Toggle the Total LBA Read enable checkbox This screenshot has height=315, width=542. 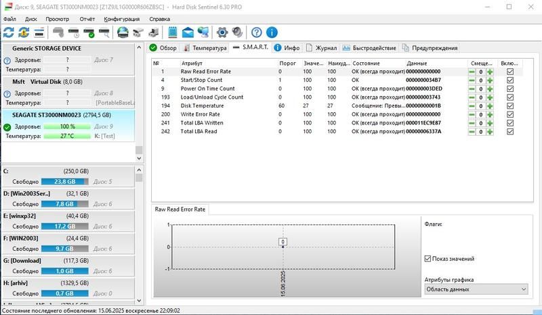[510, 132]
